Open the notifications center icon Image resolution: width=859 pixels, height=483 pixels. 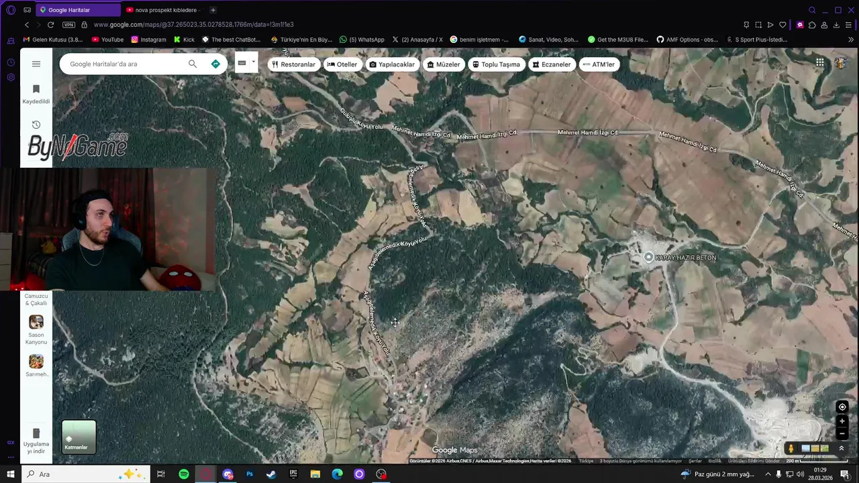coord(845,474)
